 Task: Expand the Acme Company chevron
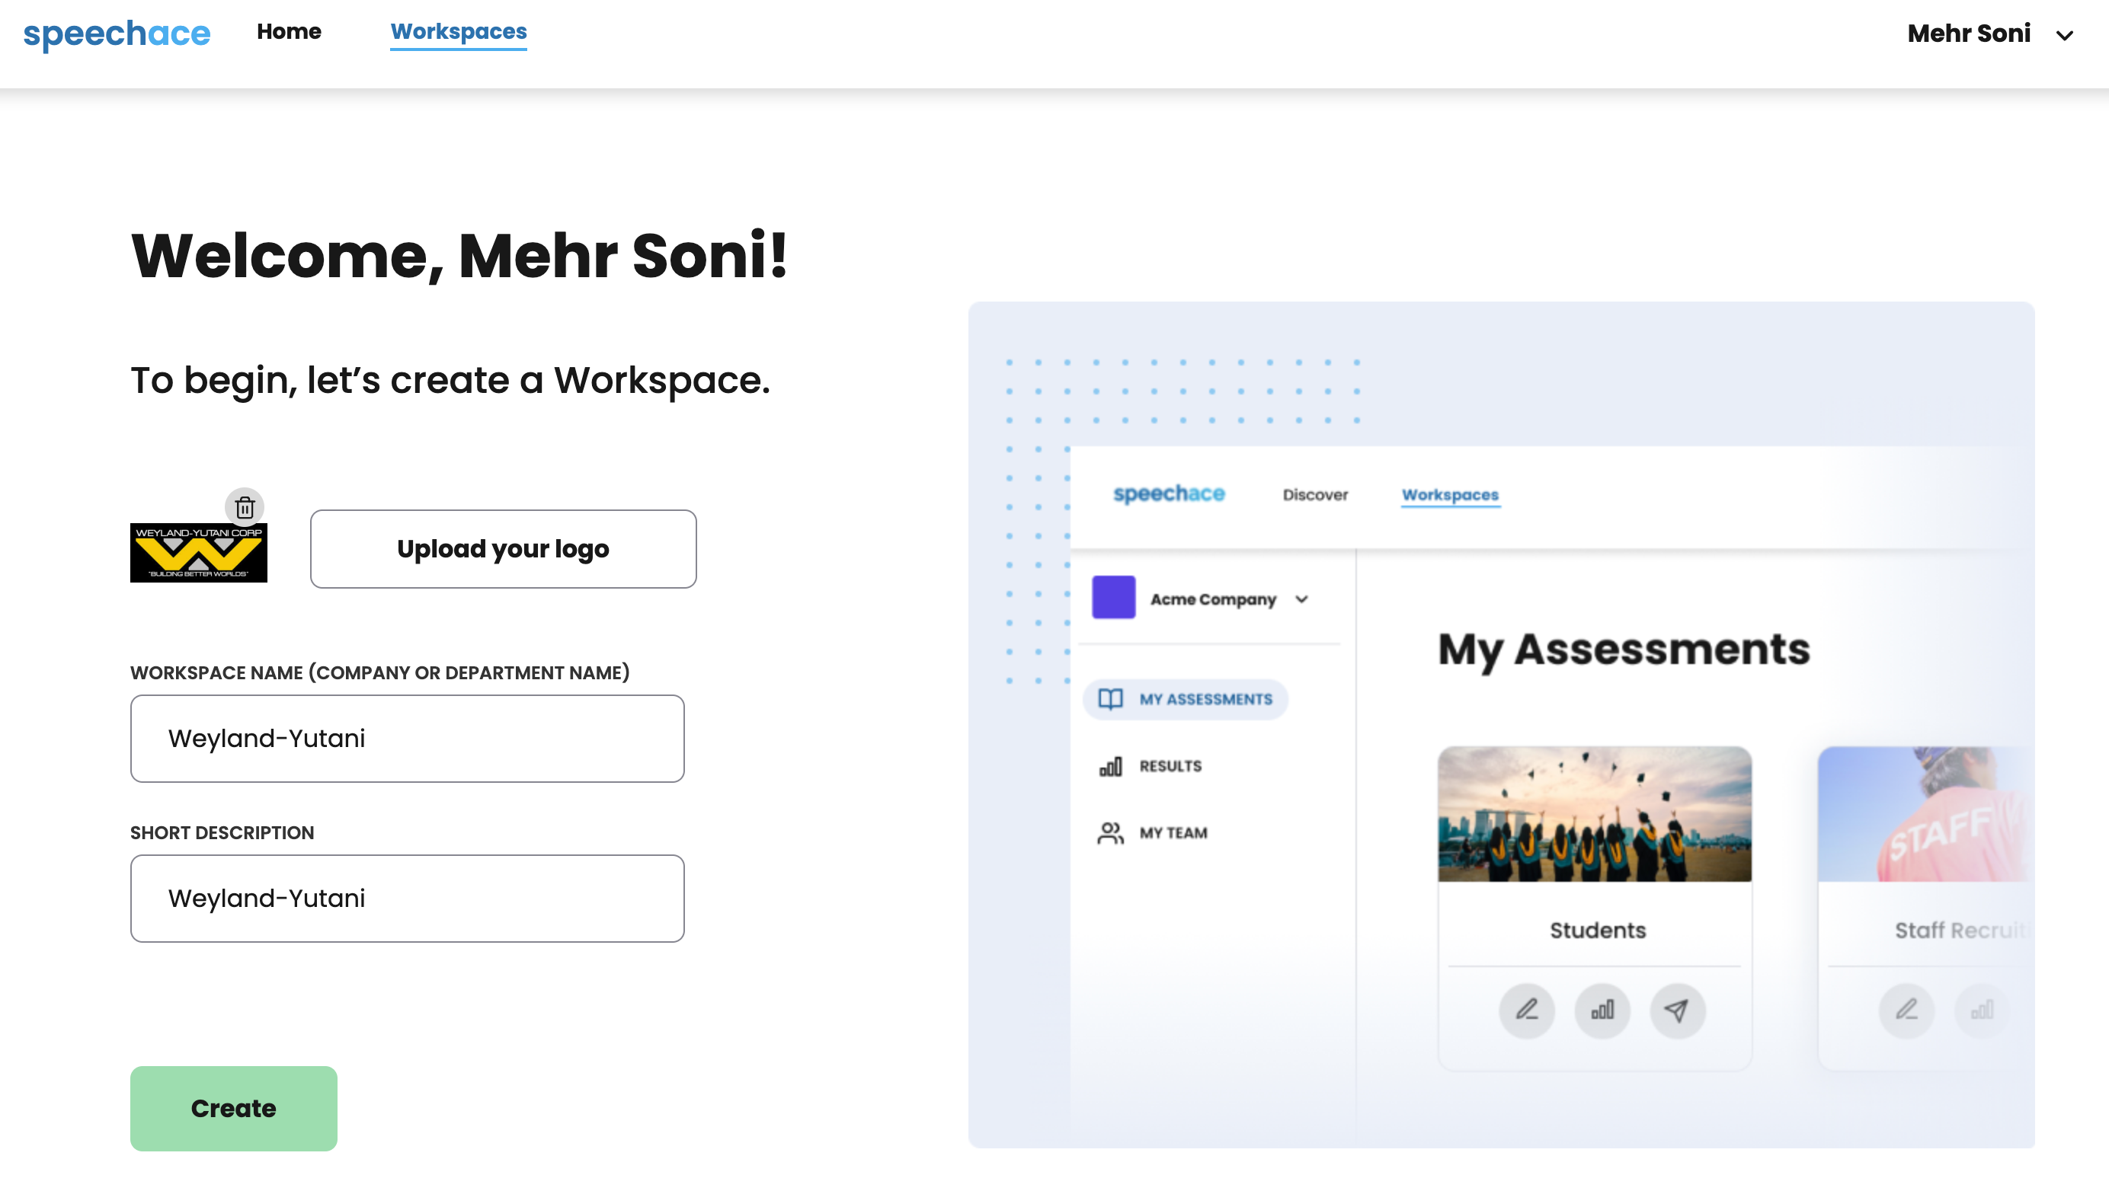click(x=1302, y=599)
